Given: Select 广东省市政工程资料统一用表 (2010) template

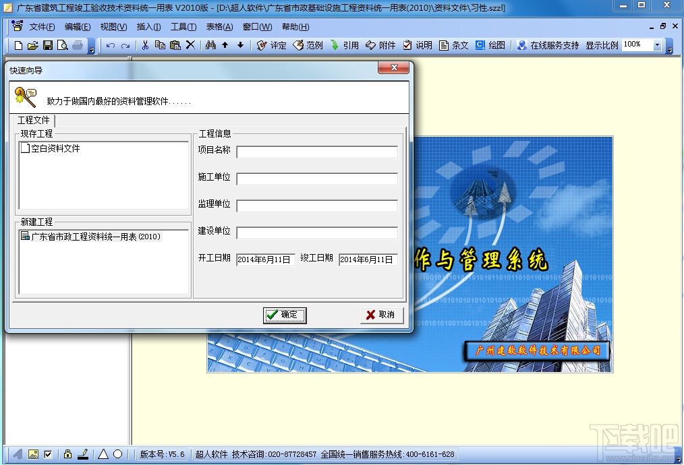Looking at the screenshot, I should tap(91, 237).
